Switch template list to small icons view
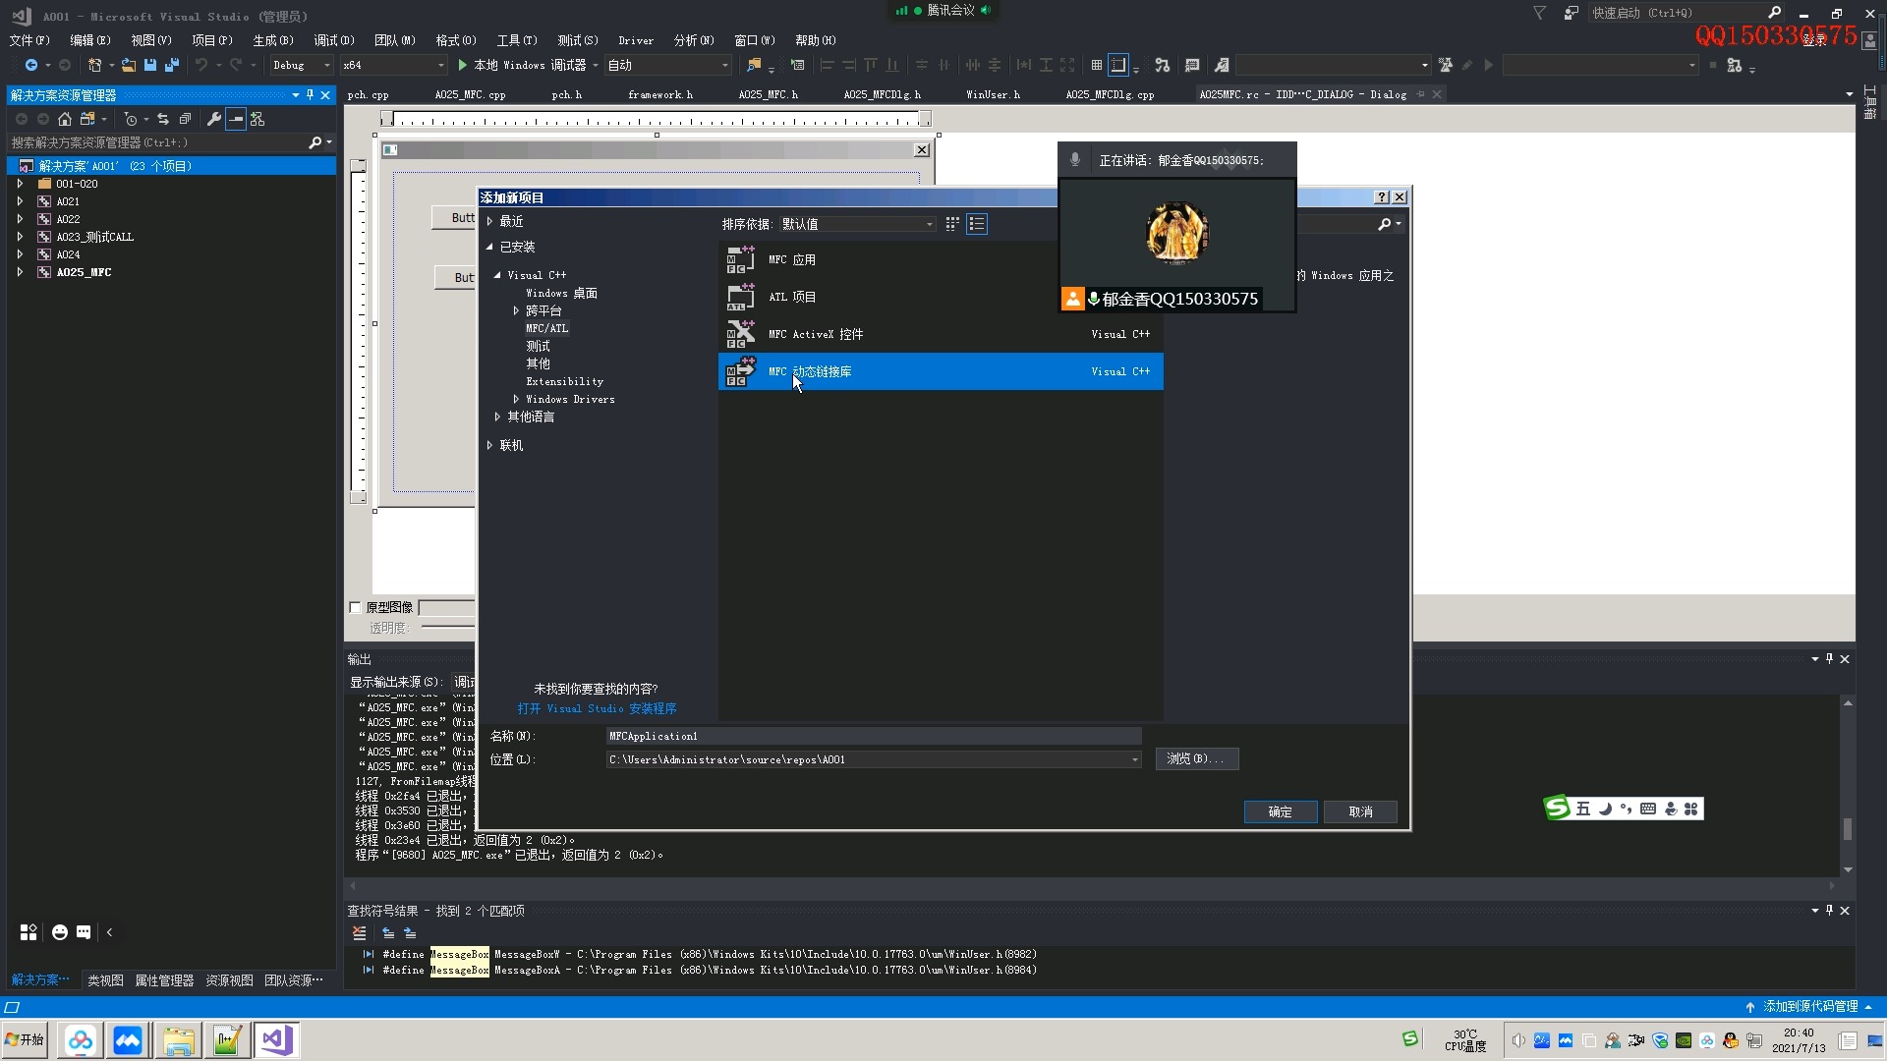Viewport: 1887px width, 1061px height. tap(951, 224)
